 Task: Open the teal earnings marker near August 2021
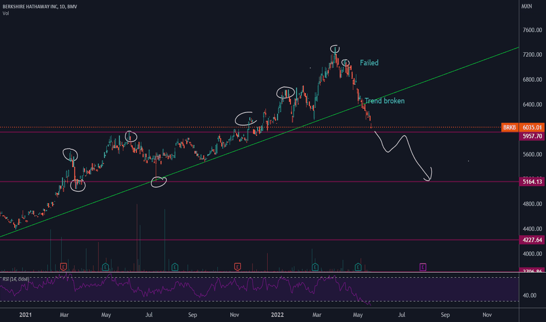tap(175, 267)
